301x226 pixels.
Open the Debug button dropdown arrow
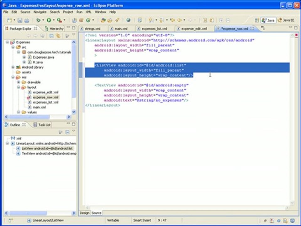(x=43, y=20)
